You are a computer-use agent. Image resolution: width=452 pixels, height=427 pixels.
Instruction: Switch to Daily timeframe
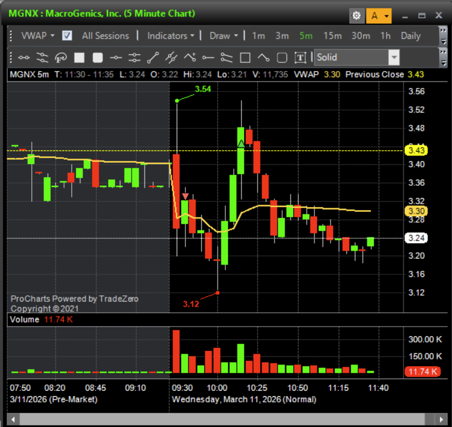[x=411, y=36]
